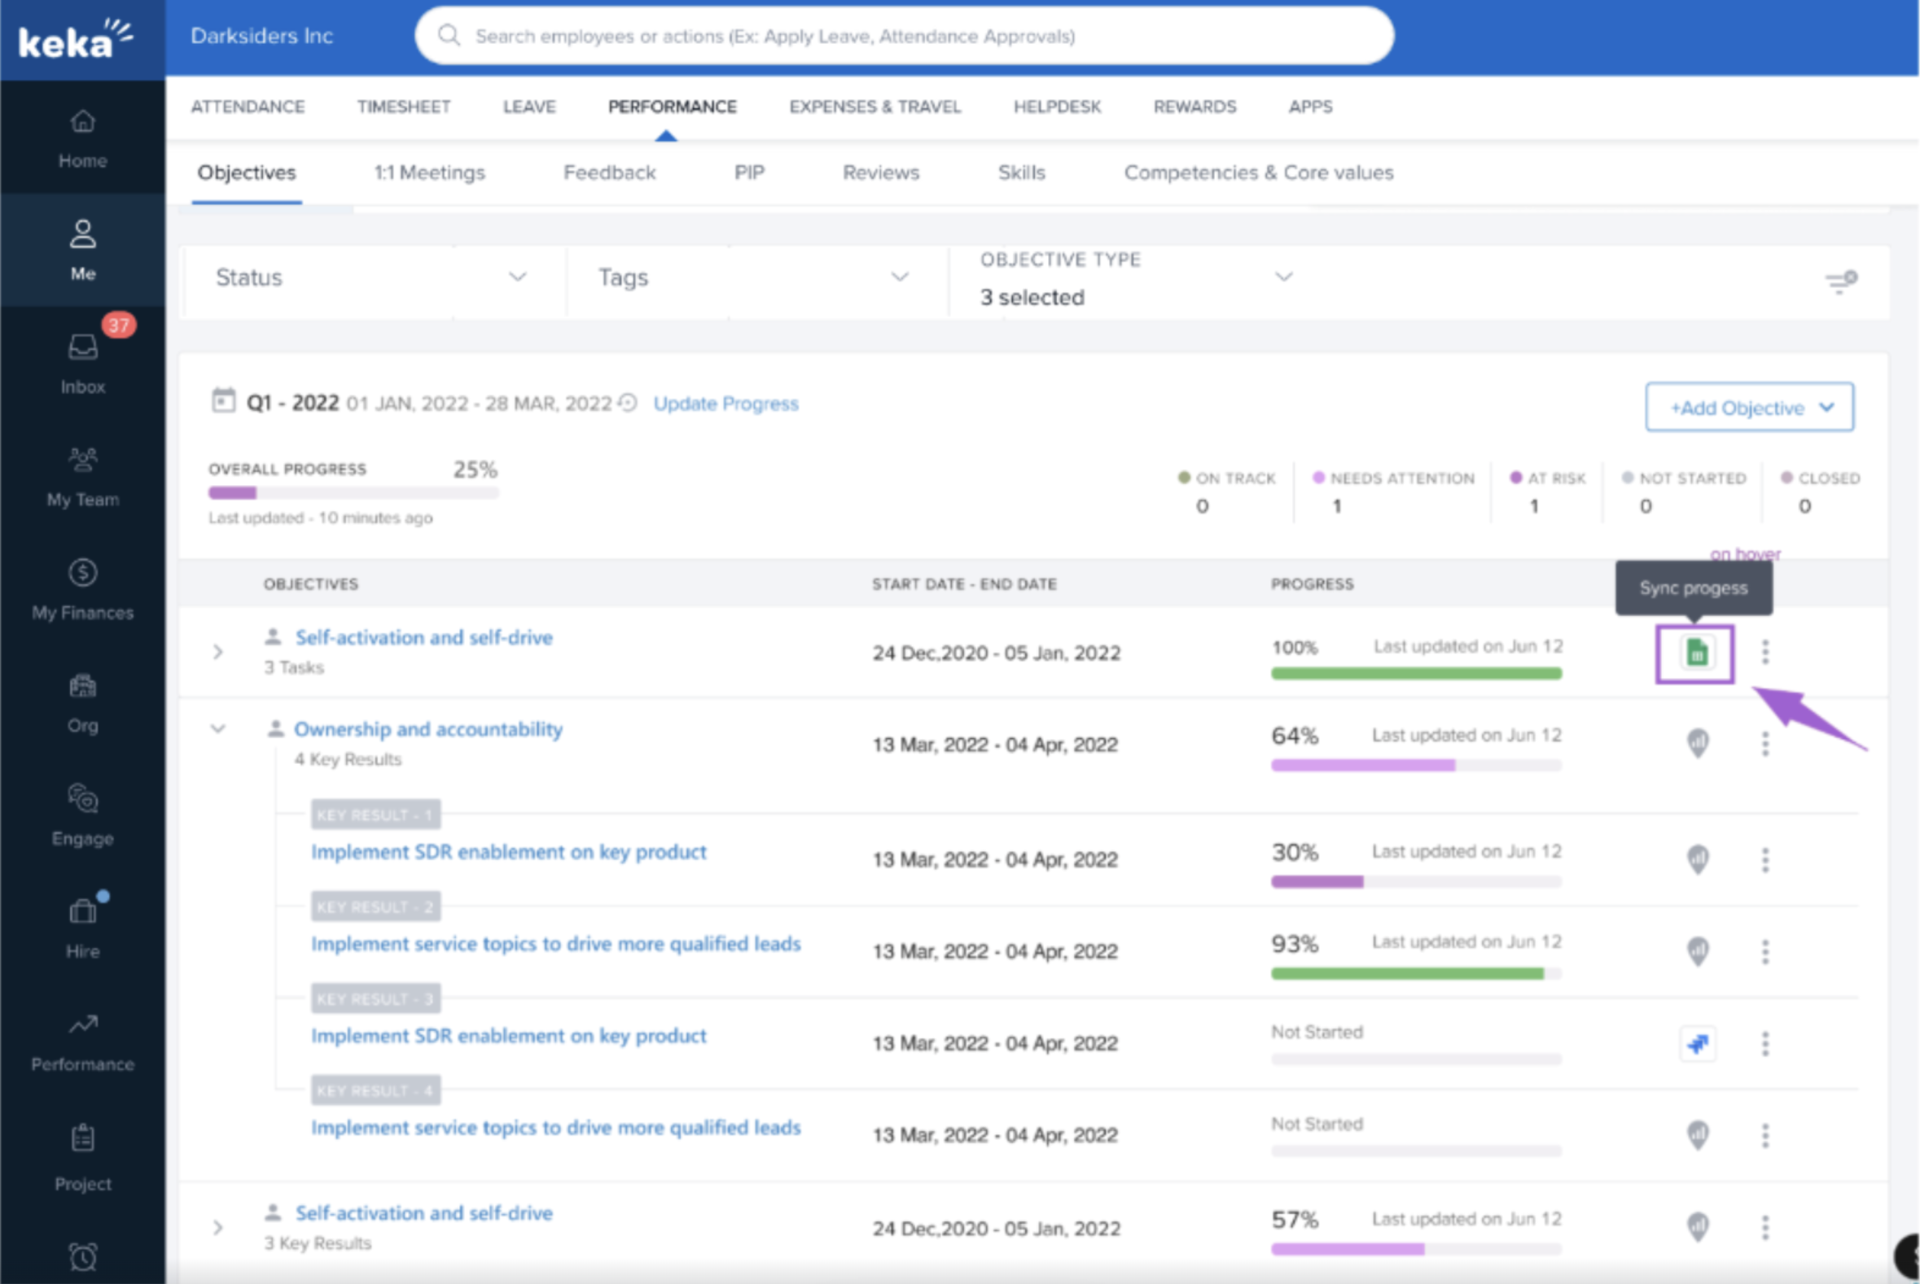1920x1284 pixels.
Task: Switch to the Feedback tab
Action: (x=609, y=173)
